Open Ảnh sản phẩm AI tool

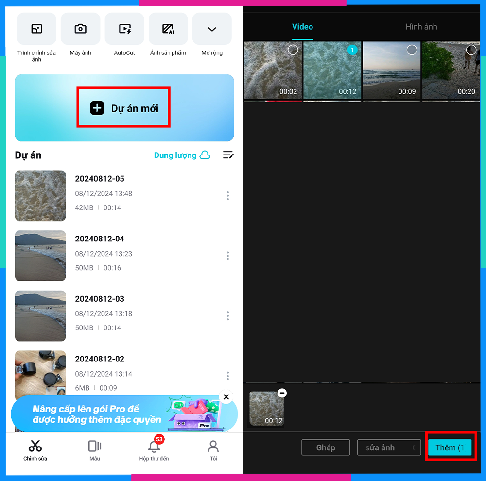[168, 29]
